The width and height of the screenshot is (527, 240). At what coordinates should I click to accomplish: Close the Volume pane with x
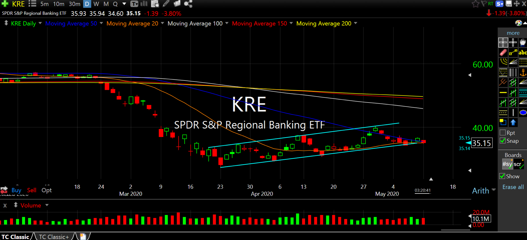pos(5,205)
